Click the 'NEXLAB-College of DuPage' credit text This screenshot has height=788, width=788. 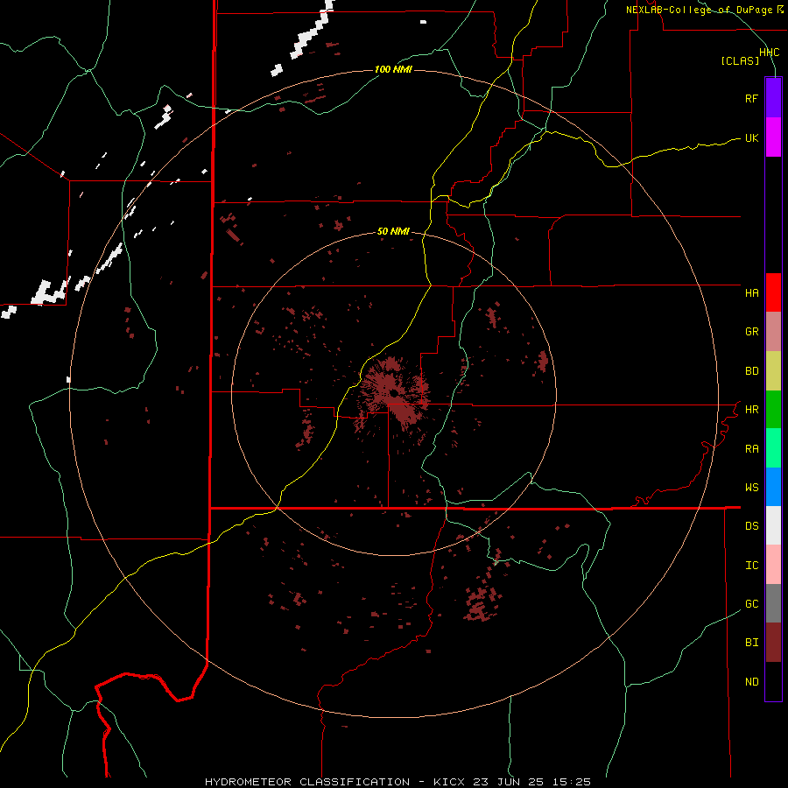point(701,10)
